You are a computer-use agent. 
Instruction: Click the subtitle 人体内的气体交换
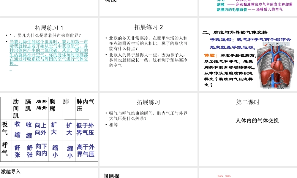pyautogui.click(x=257, y=120)
